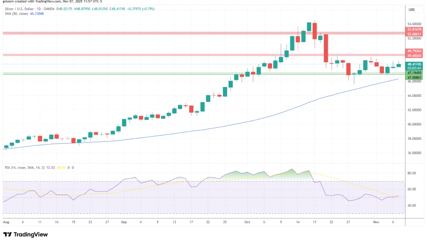This screenshot has height=240, width=427.
Task: Click the USD currency label on price axis
Action: click(412, 10)
